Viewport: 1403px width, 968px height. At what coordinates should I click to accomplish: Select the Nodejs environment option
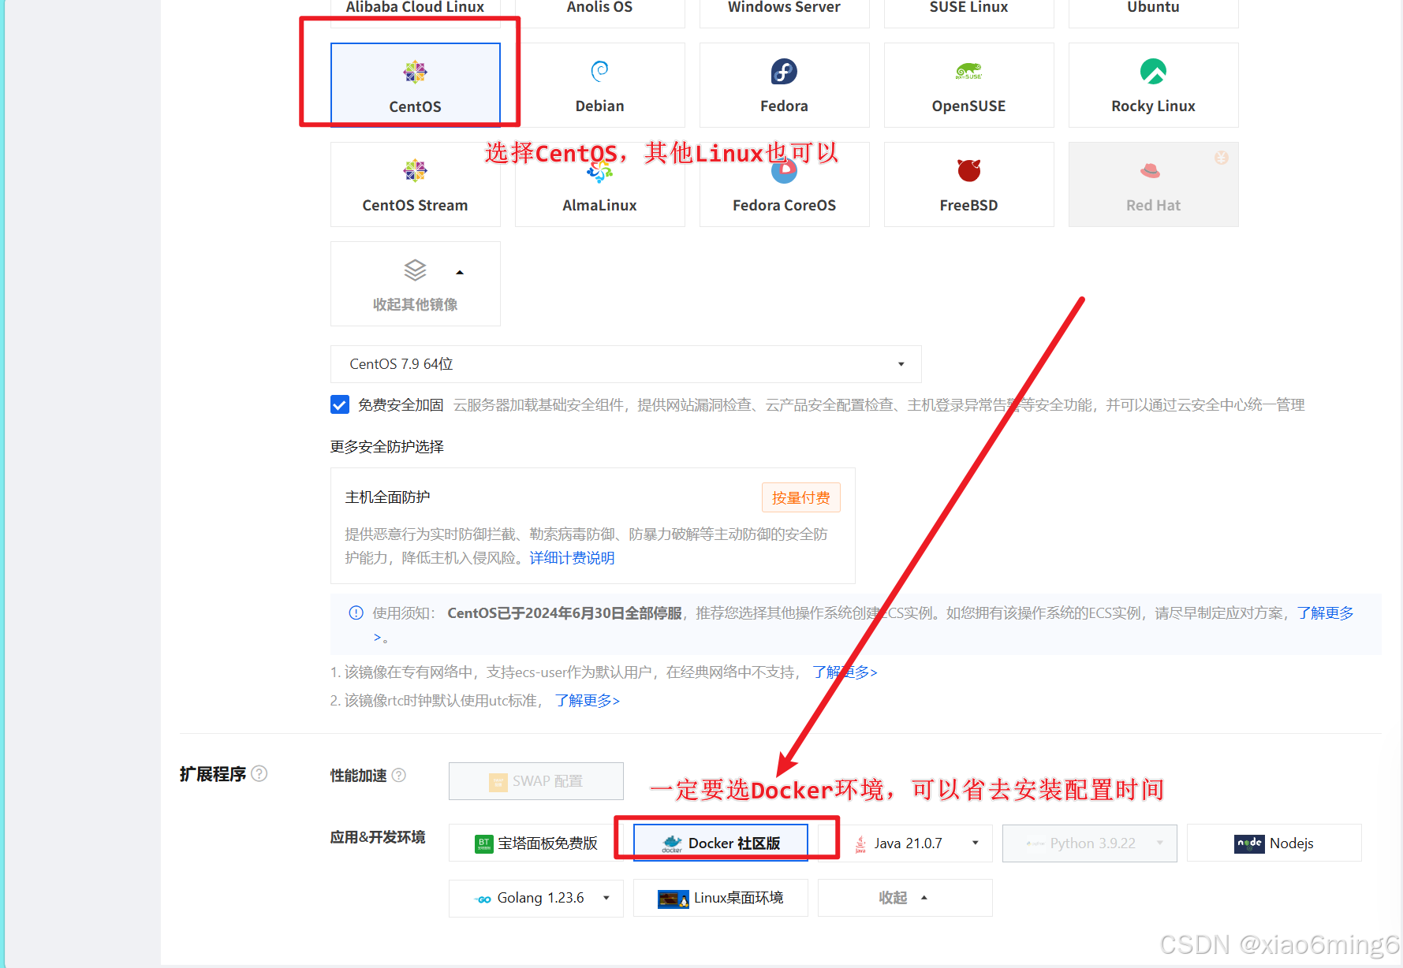pos(1274,843)
